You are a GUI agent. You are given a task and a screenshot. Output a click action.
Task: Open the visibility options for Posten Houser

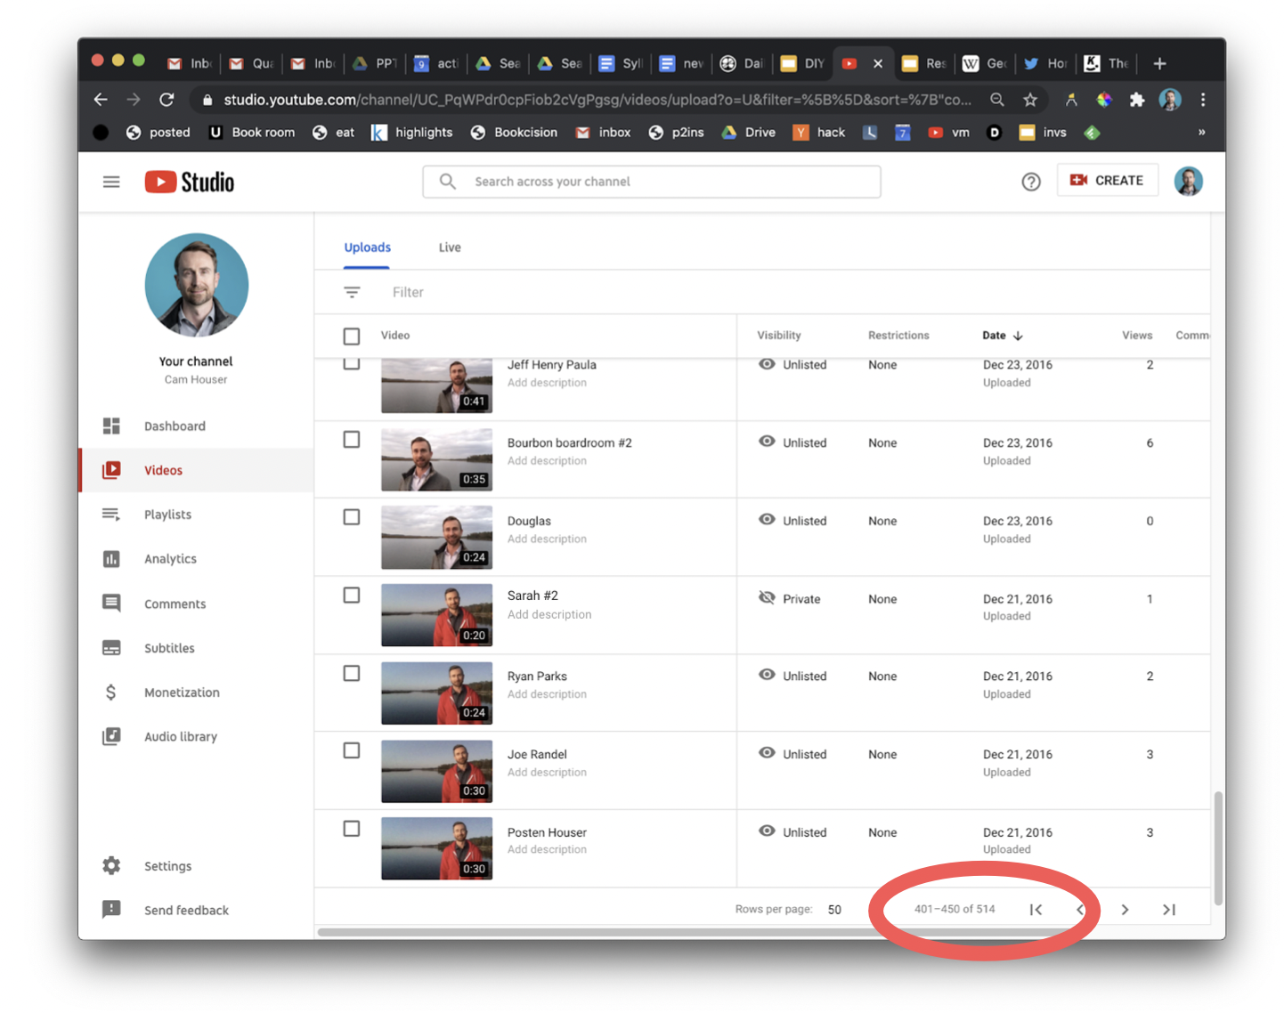point(792,831)
